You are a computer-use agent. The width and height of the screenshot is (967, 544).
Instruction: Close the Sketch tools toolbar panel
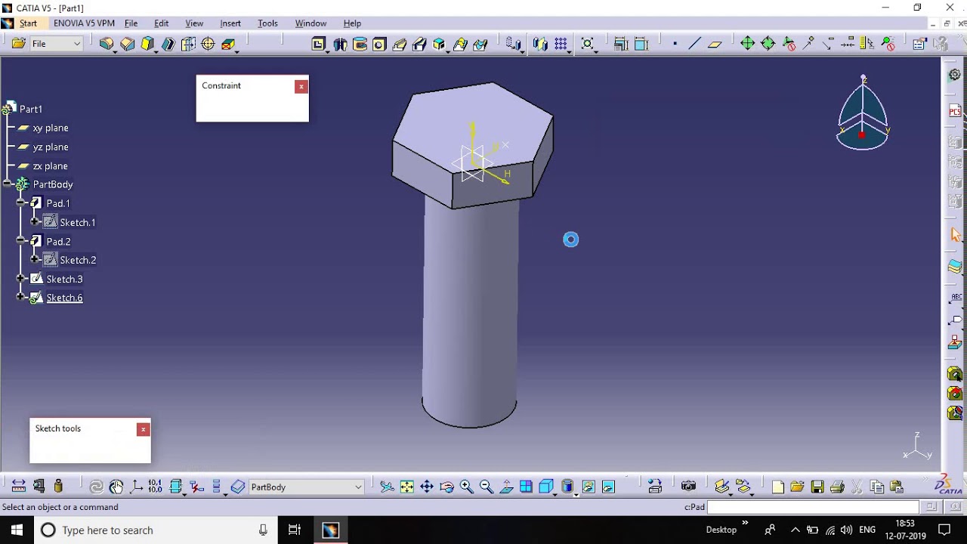143,429
